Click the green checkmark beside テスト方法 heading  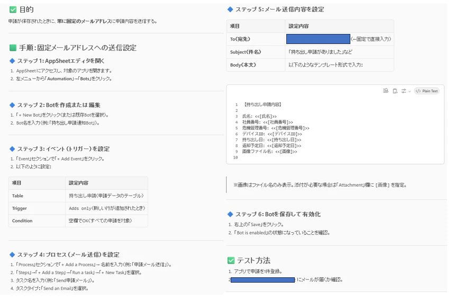pyautogui.click(x=231, y=260)
